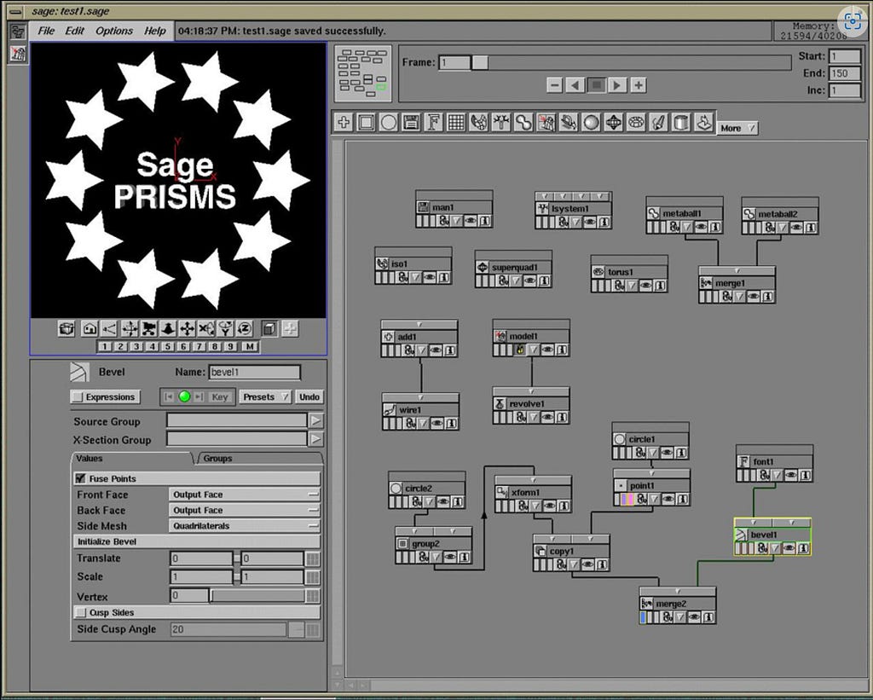Click the L-system tree operator icon

pos(501,122)
